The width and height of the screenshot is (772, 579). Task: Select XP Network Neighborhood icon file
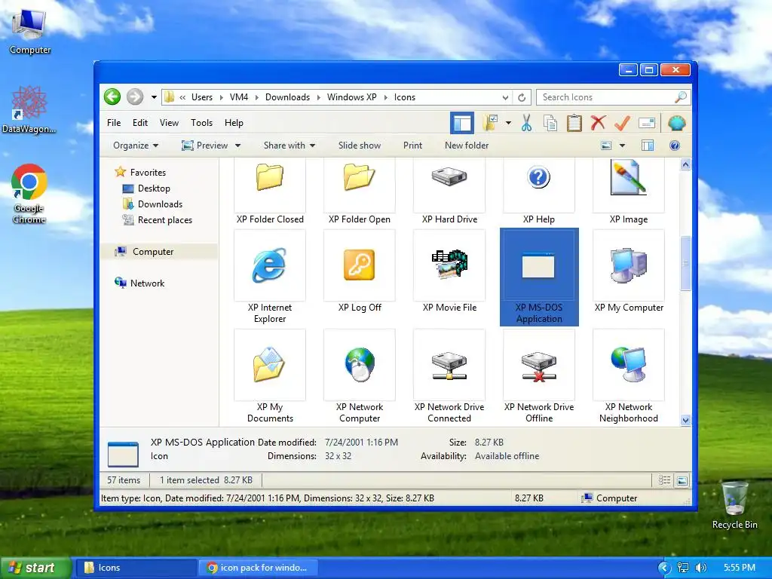pyautogui.click(x=629, y=377)
